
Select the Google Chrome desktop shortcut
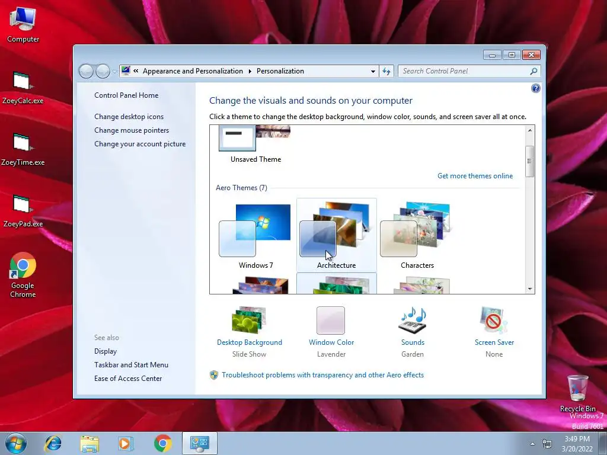point(23,275)
